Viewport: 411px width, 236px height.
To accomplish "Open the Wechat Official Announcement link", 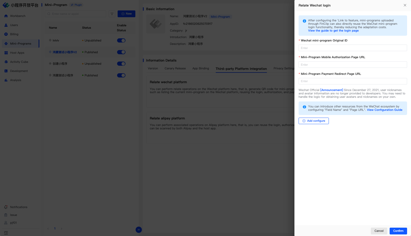I will [x=331, y=90].
